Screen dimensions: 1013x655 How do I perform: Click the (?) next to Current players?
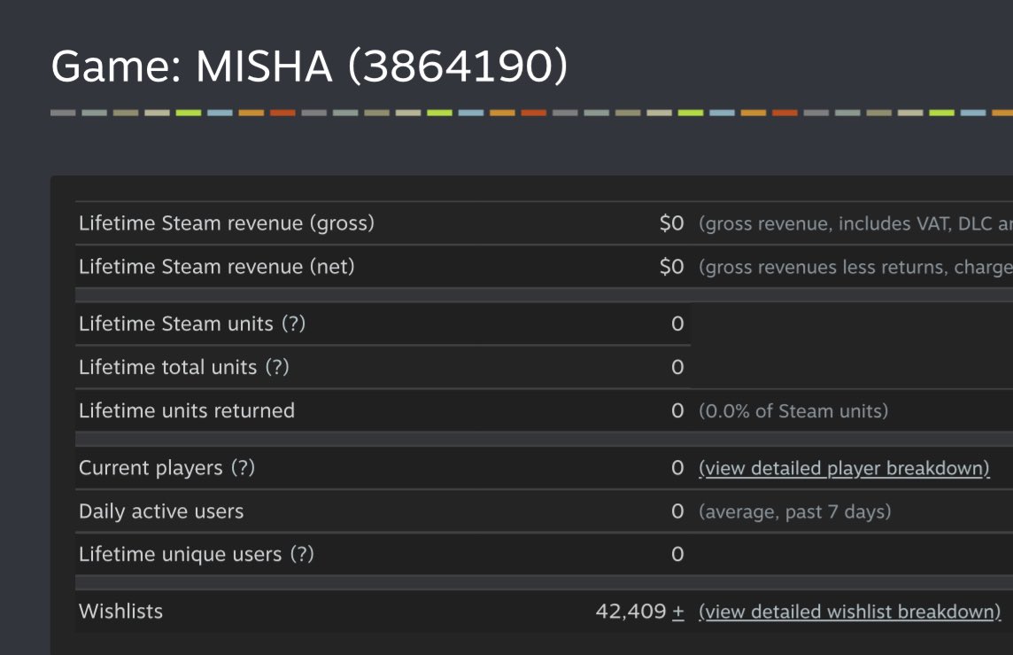click(243, 467)
